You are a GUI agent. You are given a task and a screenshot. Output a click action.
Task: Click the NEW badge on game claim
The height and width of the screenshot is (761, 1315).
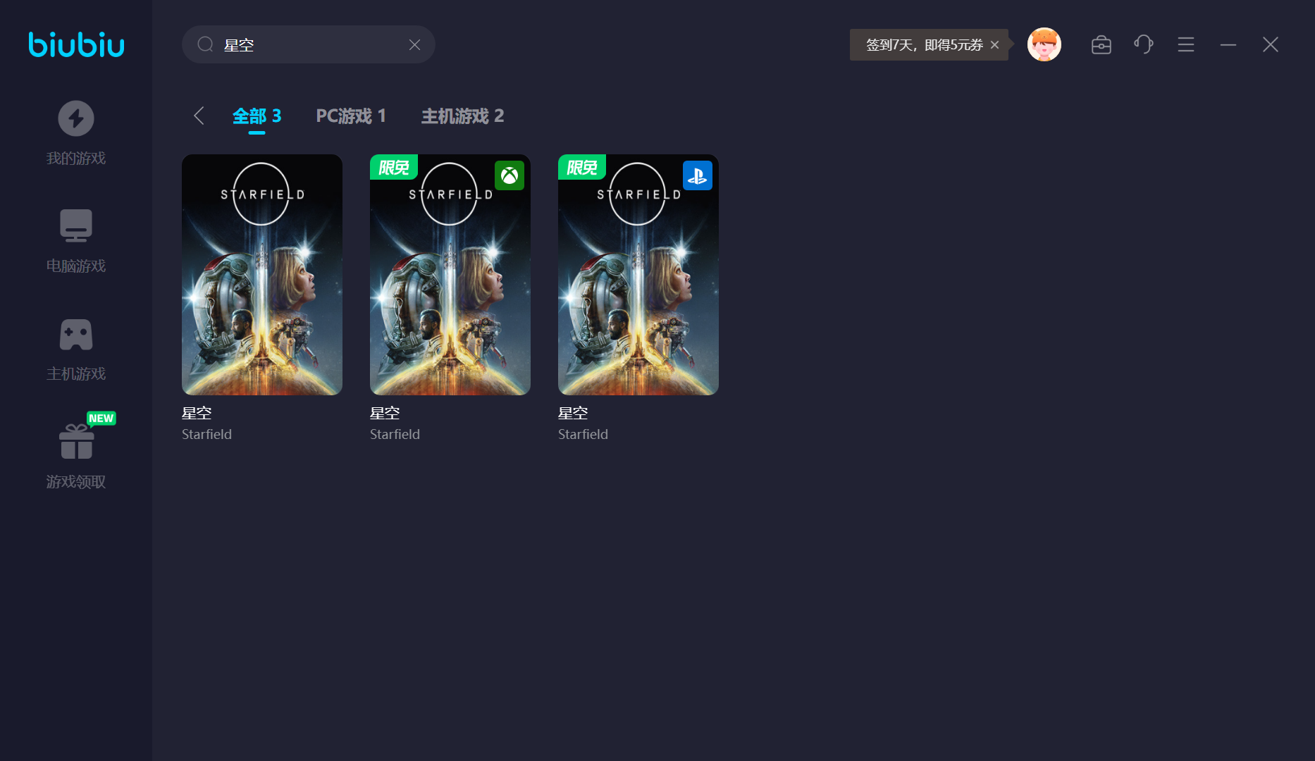101,418
